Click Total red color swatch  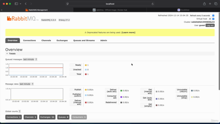[86, 74]
